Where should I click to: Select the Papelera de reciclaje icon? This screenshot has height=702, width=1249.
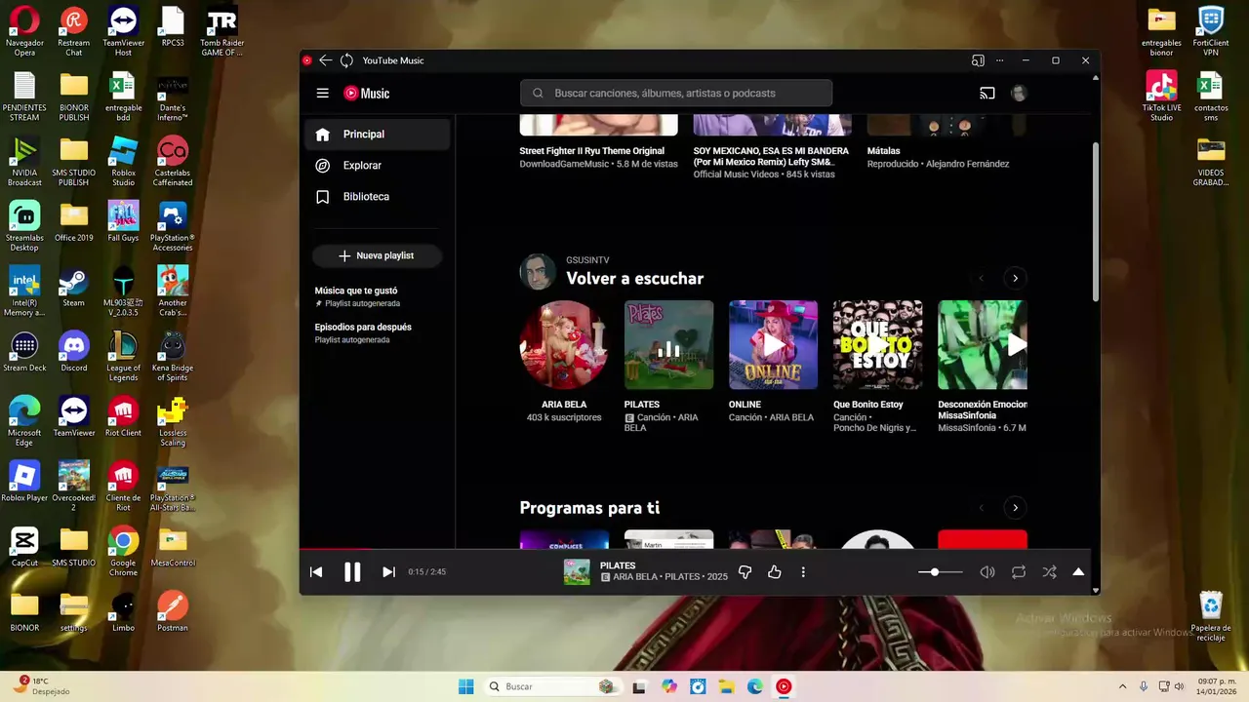(1211, 616)
